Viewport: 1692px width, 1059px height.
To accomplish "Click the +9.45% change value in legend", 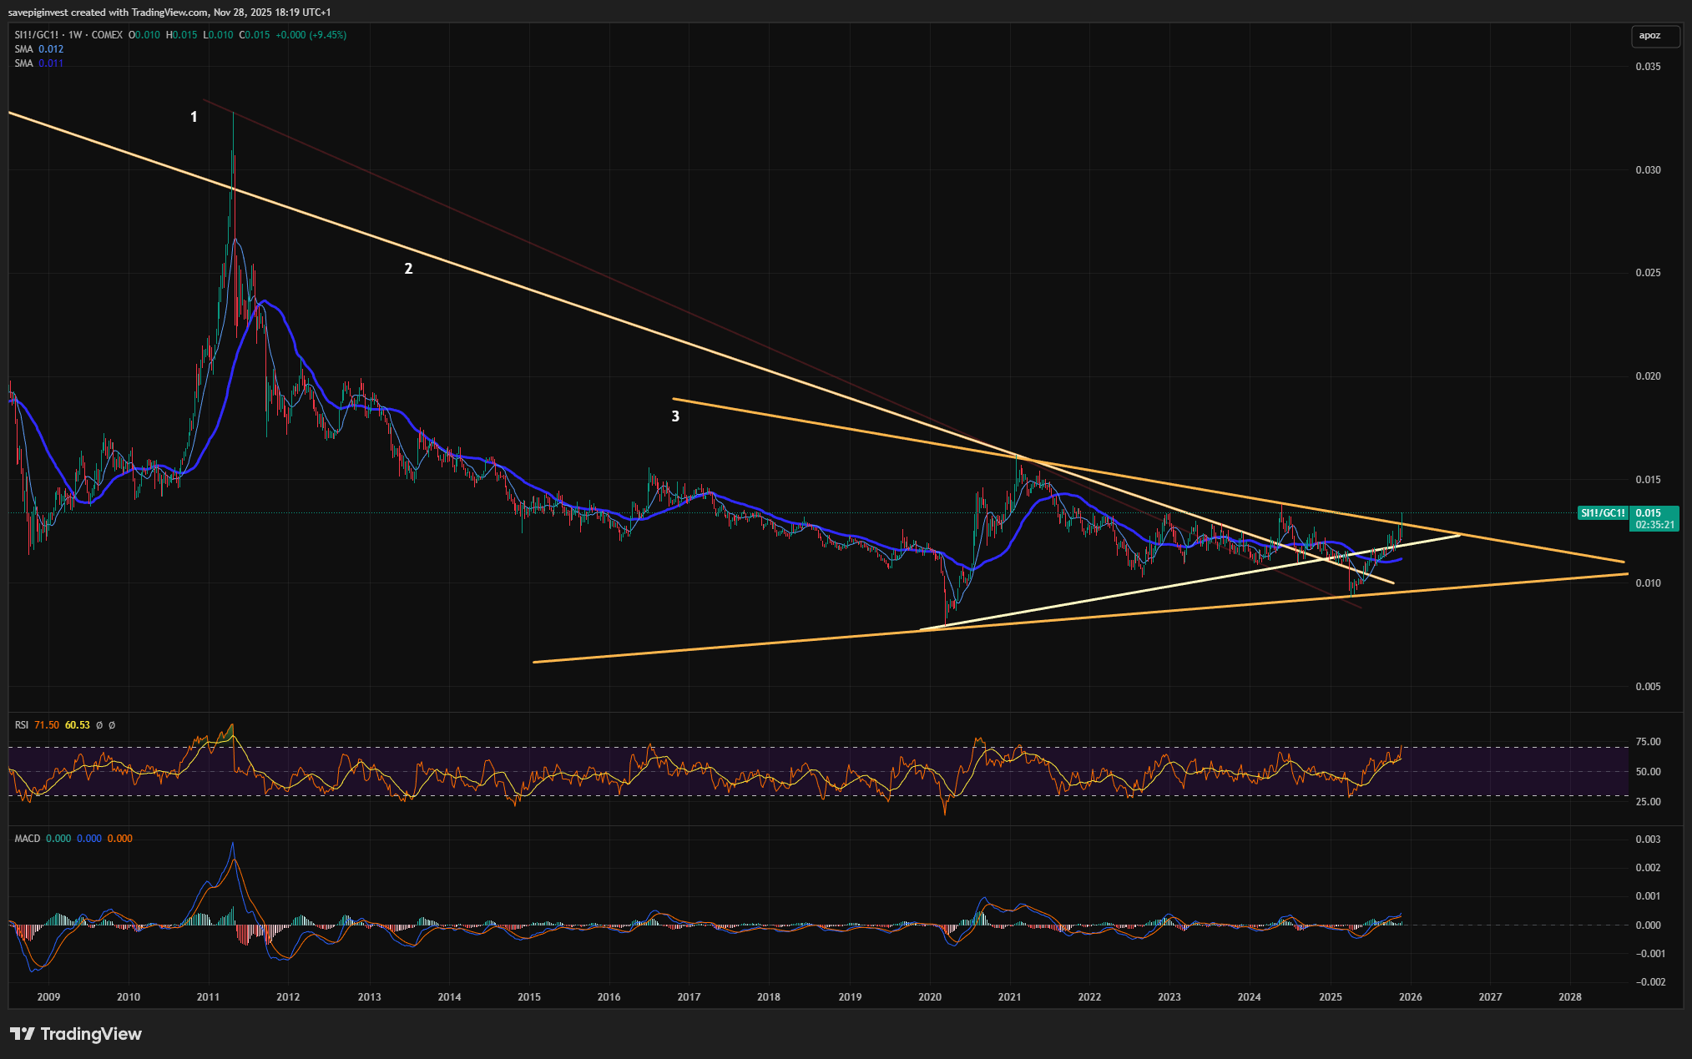I will [x=329, y=35].
